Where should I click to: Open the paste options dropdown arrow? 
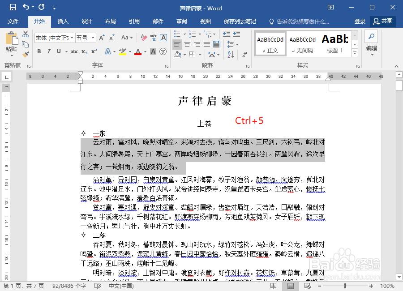tap(12, 56)
